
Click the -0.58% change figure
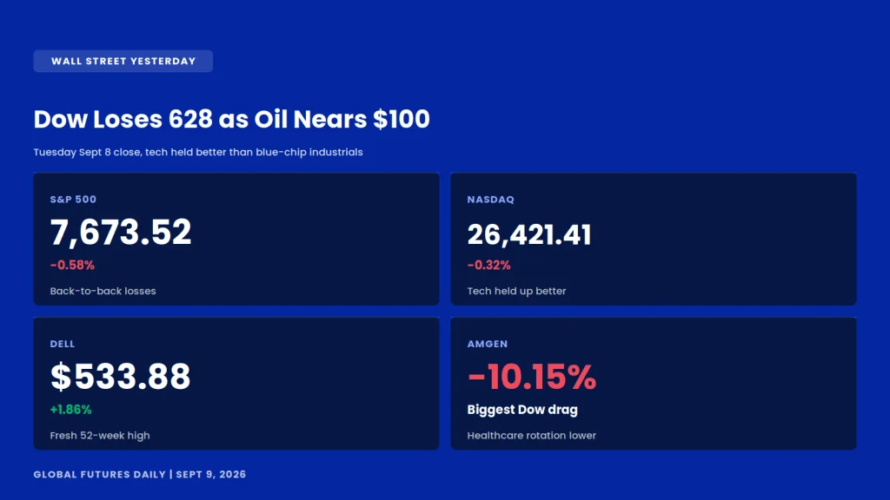[x=72, y=266]
